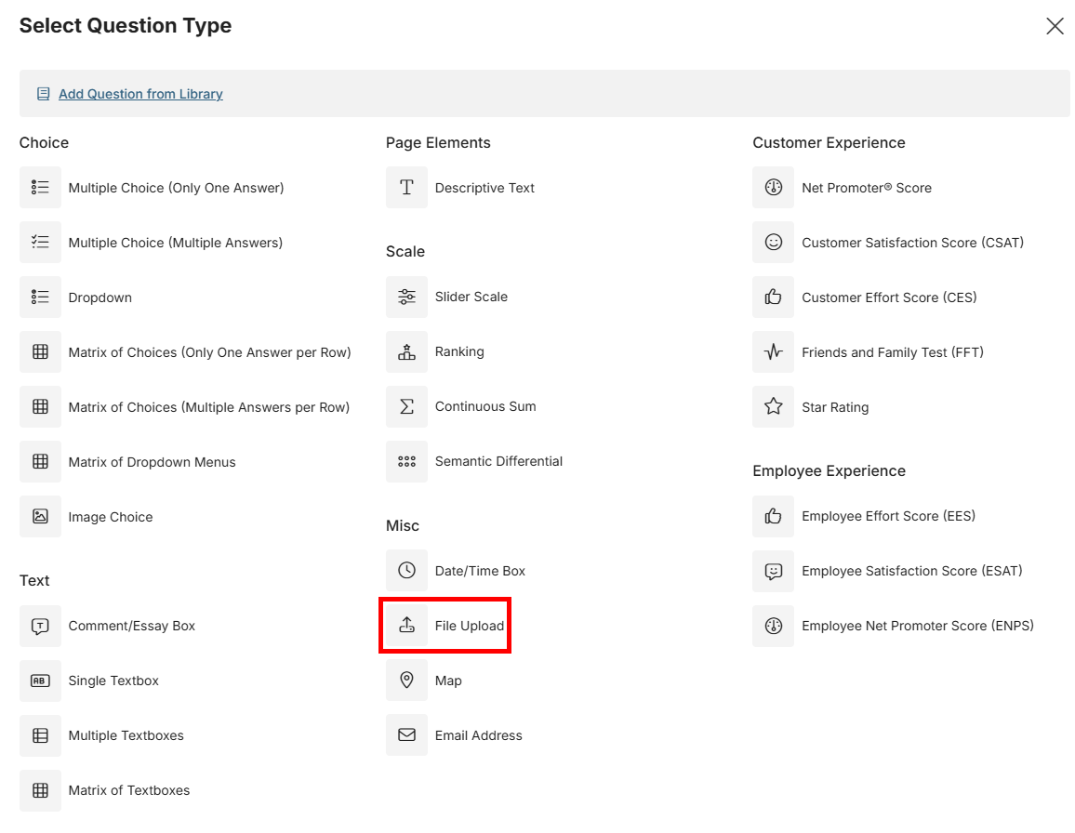
Task: Click the library book icon
Action: click(x=43, y=94)
